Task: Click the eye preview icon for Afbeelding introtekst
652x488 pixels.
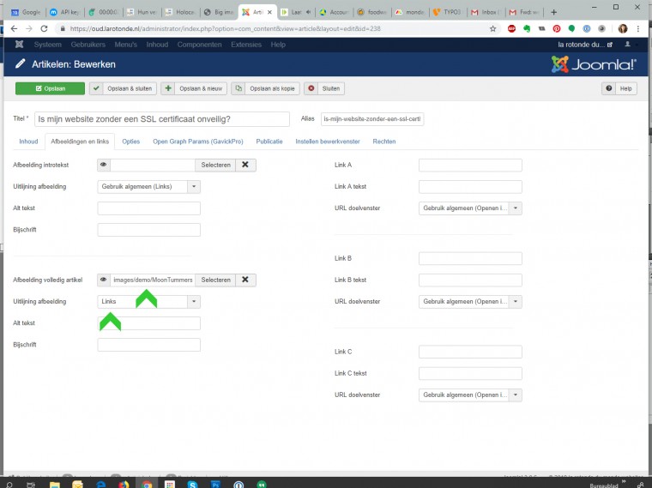Action: click(x=104, y=165)
